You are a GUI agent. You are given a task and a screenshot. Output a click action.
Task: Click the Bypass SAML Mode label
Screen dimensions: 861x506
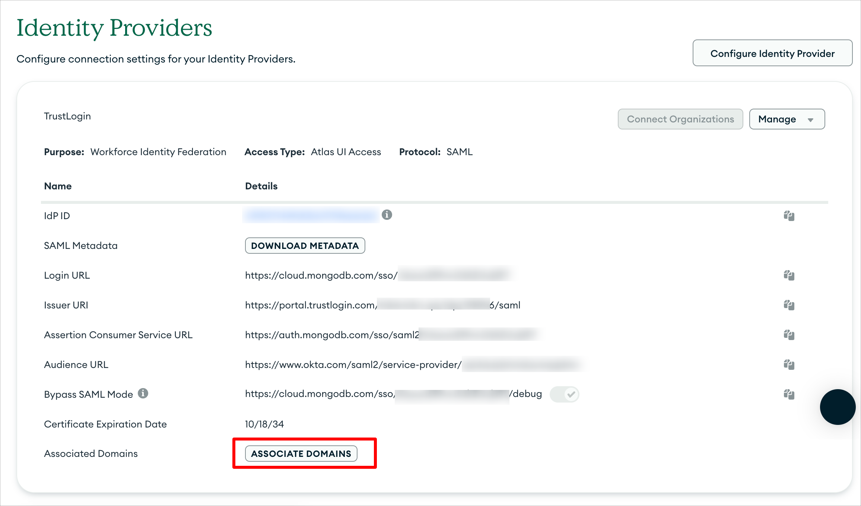point(89,394)
